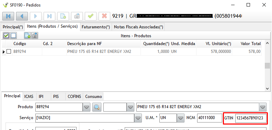
Task: Click the GTIN input field
Action: click(x=251, y=118)
